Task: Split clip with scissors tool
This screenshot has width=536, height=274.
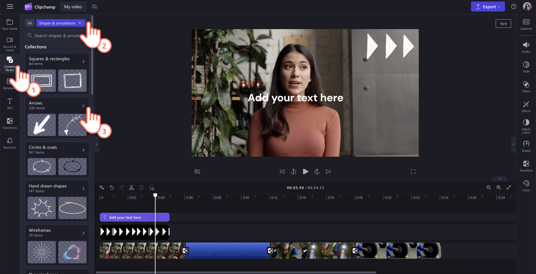Action: pos(132,188)
